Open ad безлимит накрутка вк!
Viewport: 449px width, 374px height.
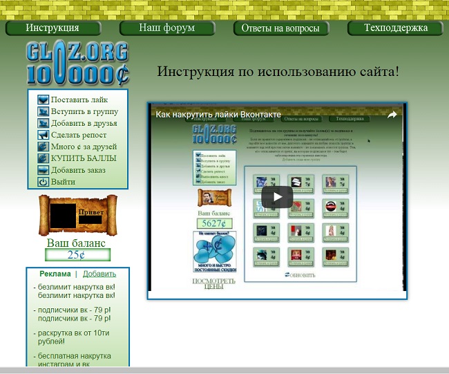pyautogui.click(x=77, y=291)
